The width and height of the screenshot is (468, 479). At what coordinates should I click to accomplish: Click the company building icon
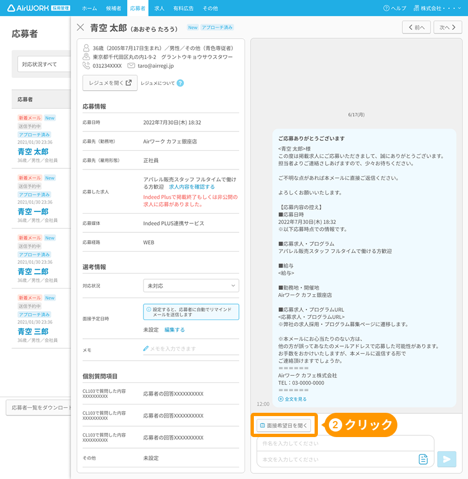[416, 8]
